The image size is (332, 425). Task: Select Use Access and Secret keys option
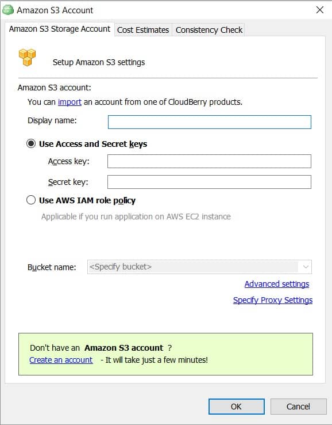tap(31, 143)
